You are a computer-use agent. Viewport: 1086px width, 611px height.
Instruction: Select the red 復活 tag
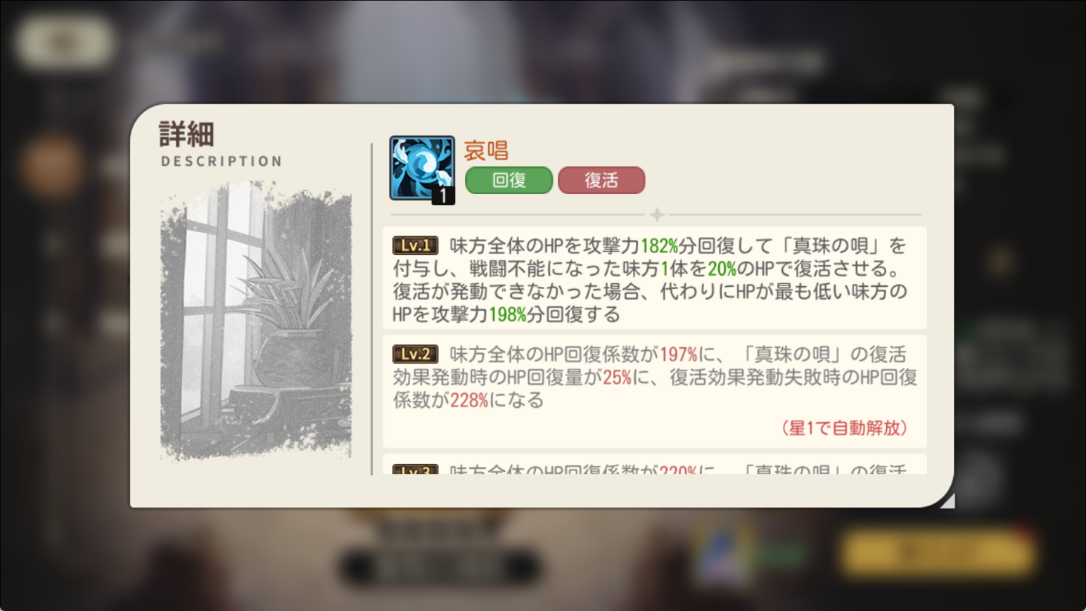click(601, 180)
